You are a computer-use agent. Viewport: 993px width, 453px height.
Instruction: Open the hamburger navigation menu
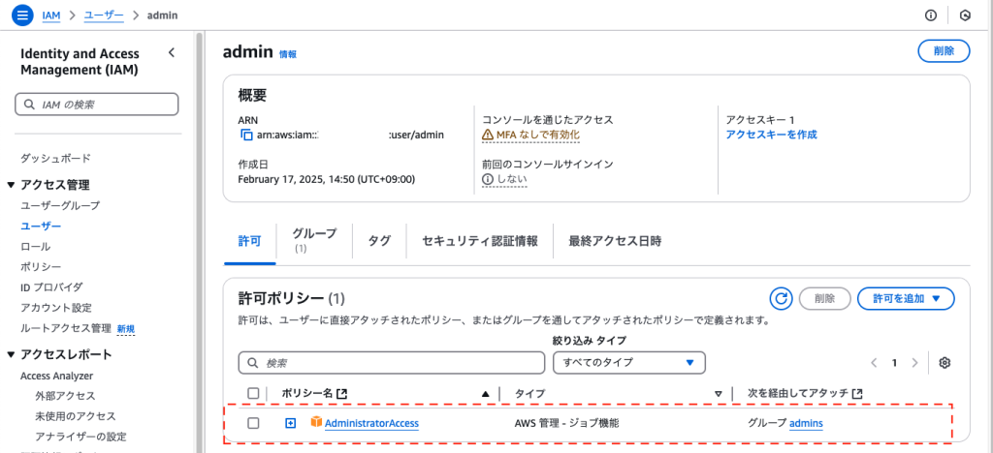coord(22,15)
